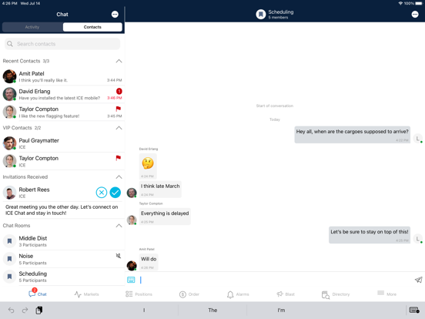The height and width of the screenshot is (319, 425).
Task: Open the Blast tab
Action: point(286,294)
